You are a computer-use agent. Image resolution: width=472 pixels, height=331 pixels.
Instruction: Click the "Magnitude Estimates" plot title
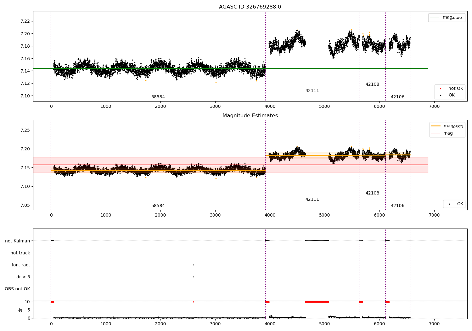(x=250, y=116)
